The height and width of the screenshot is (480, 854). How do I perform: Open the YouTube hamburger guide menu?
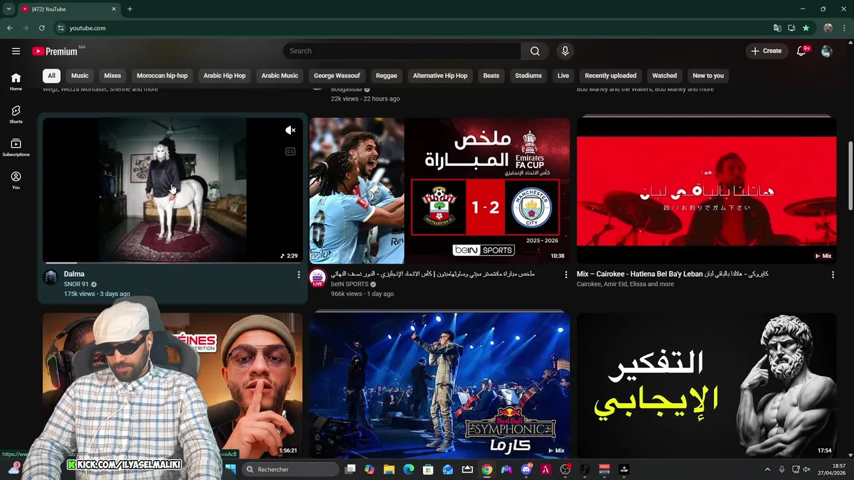pos(16,51)
